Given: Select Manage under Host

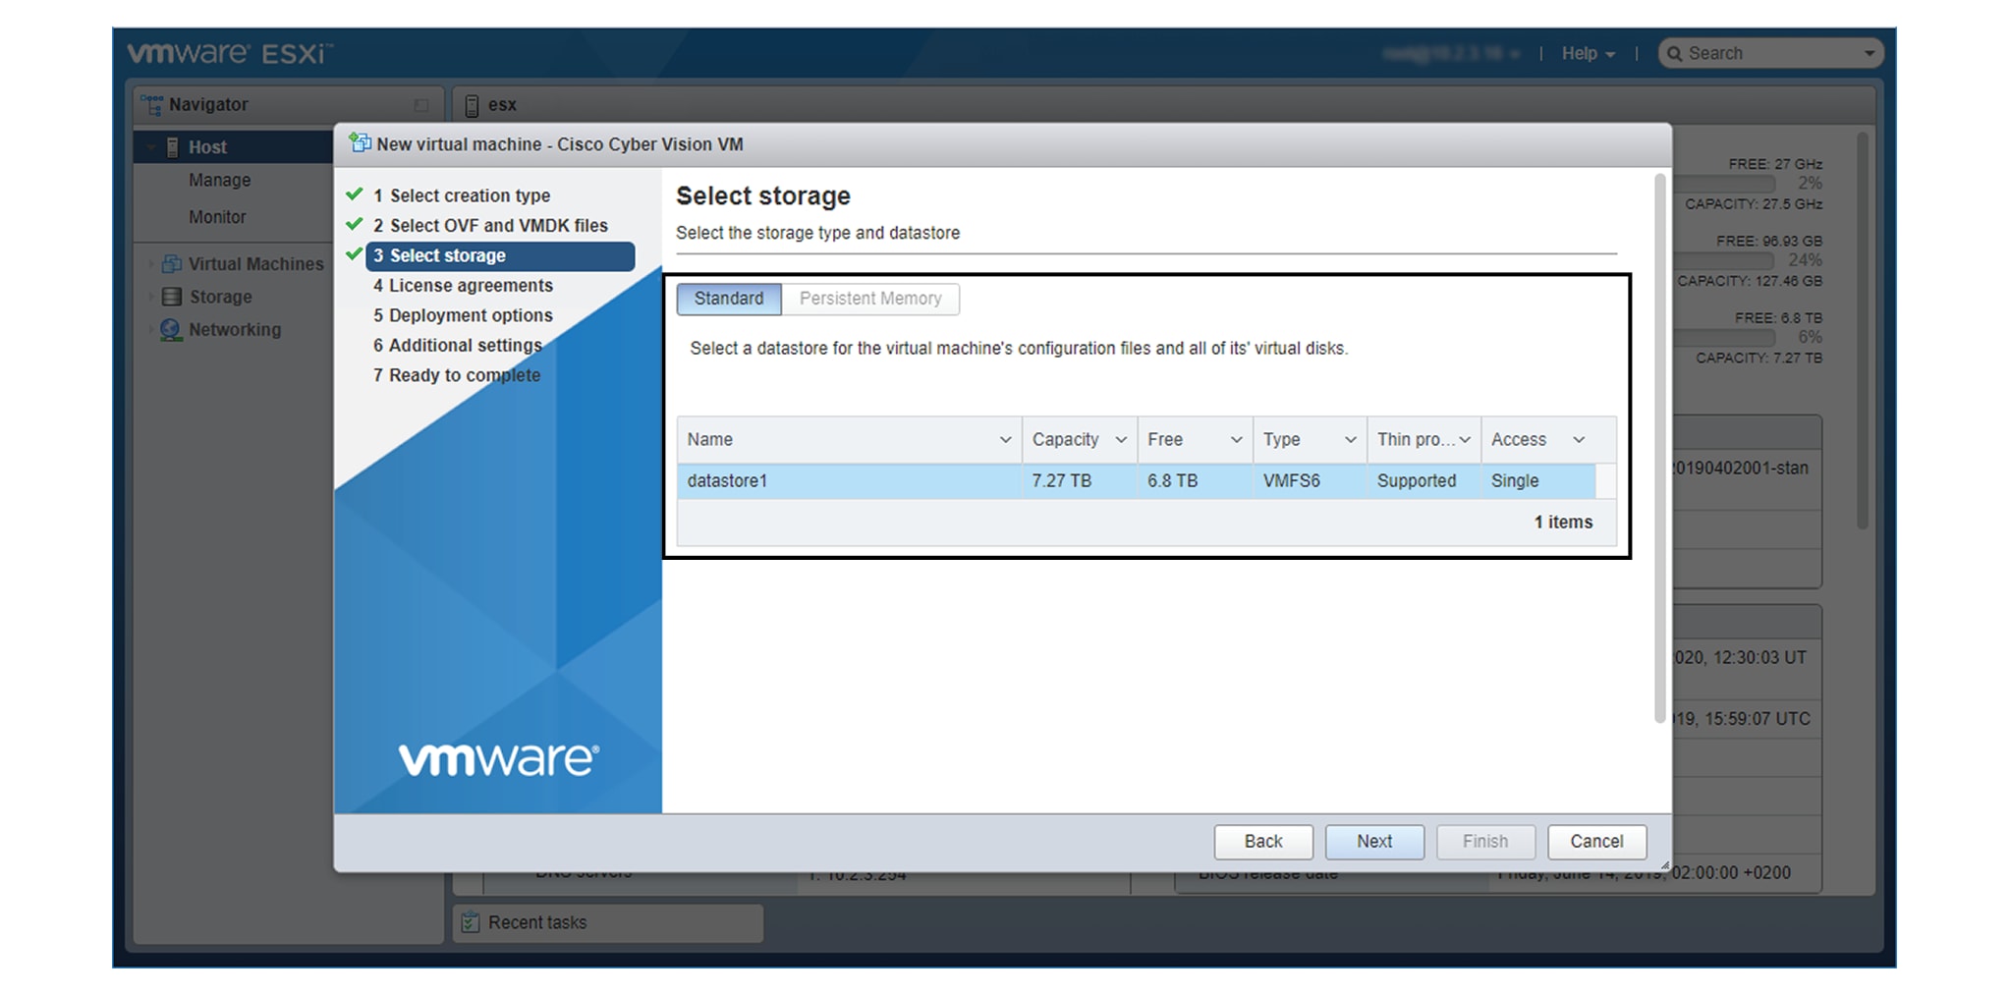Looking at the screenshot, I should pos(219,181).
